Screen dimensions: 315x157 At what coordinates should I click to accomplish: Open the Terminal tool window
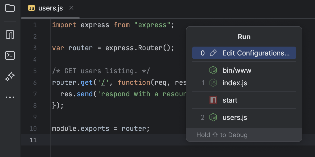[10, 55]
